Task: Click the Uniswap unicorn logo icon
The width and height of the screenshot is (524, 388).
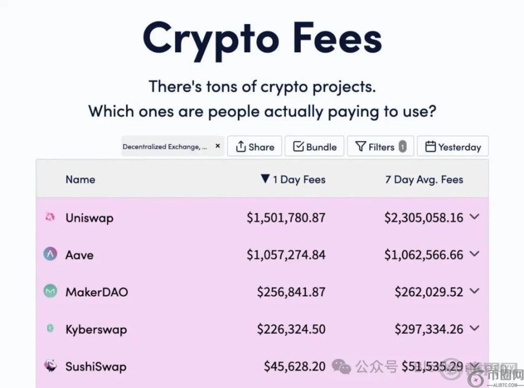Action: (x=50, y=217)
